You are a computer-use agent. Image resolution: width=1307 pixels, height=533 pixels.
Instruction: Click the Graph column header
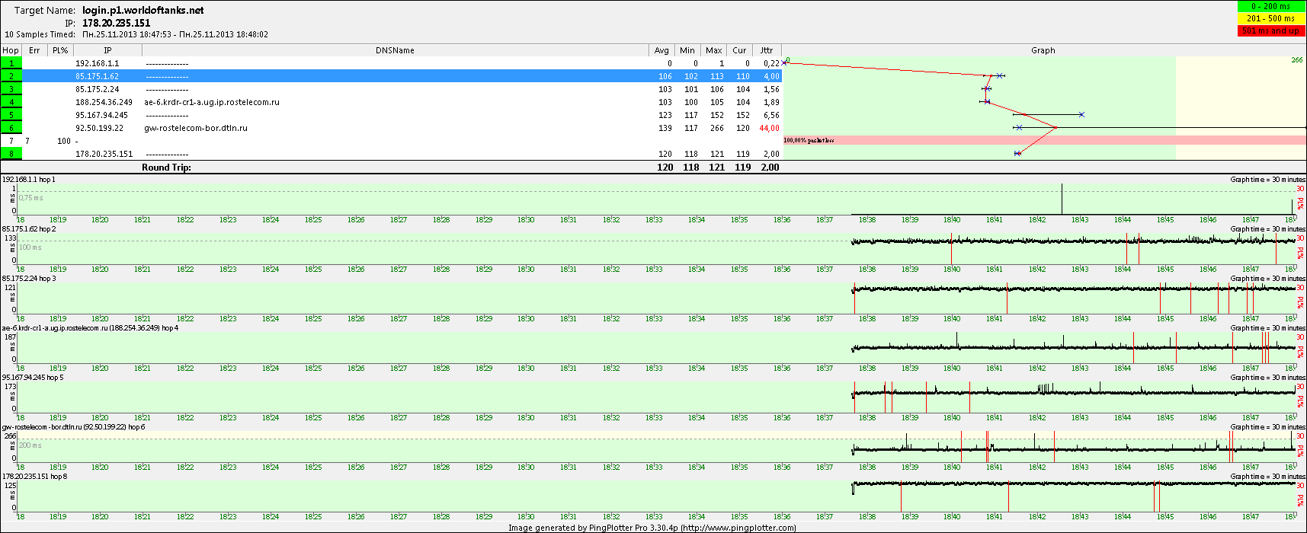tap(1043, 50)
